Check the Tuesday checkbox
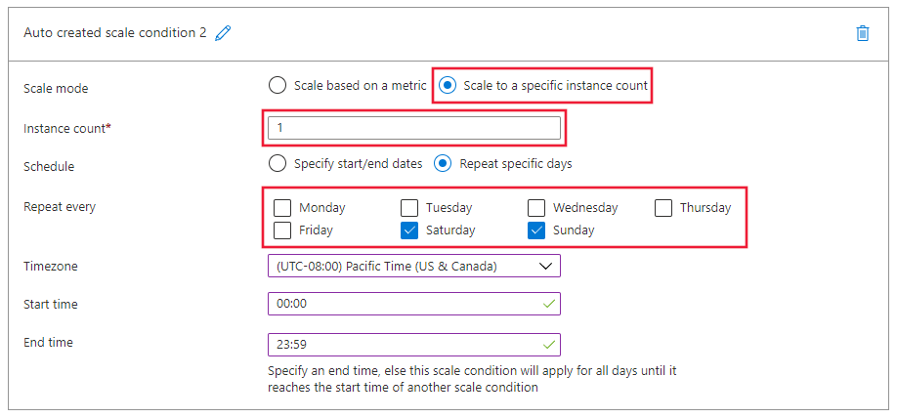The image size is (897, 418). 409,207
